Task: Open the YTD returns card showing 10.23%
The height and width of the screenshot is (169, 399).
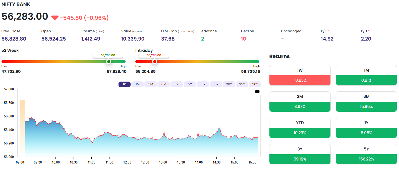Action: coord(300,128)
